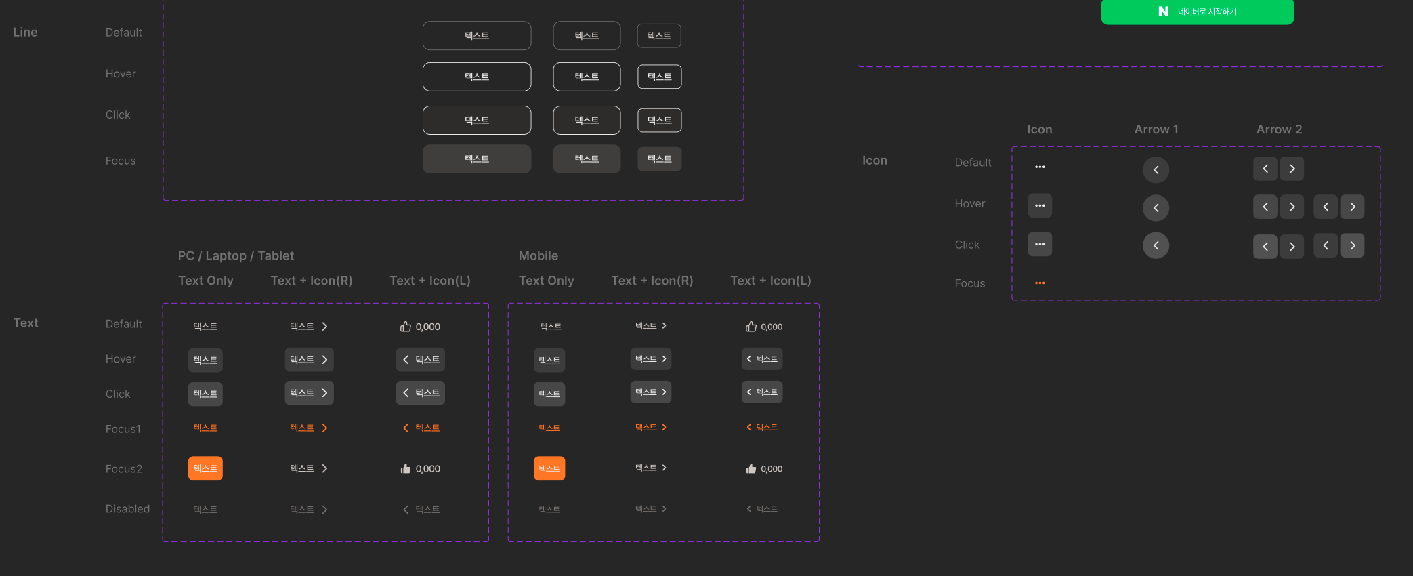
Task: Click orange right chevron in PC Focus1 row
Action: pos(324,428)
